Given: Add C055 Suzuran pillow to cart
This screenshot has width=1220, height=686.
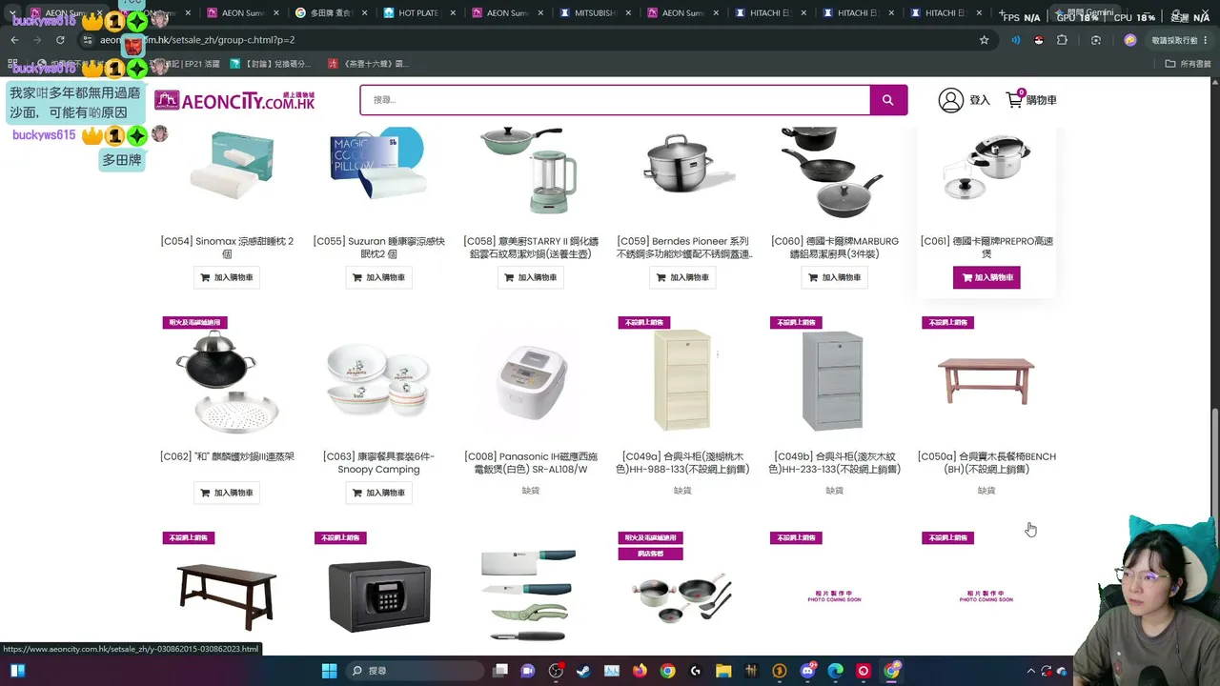Looking at the screenshot, I should (x=378, y=277).
